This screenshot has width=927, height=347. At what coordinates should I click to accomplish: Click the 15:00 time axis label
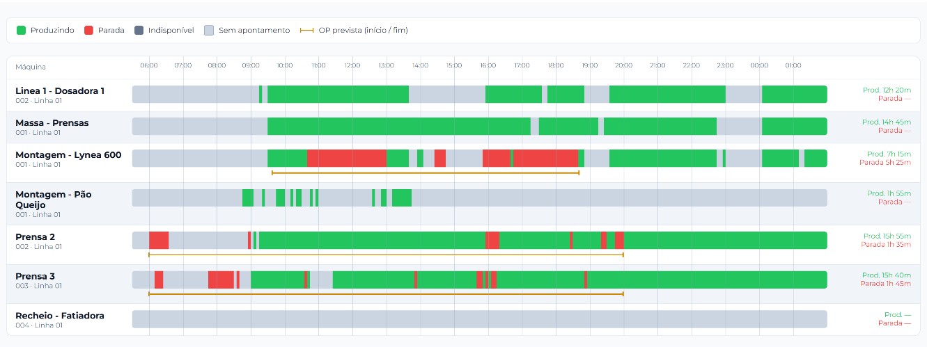pyautogui.click(x=454, y=65)
